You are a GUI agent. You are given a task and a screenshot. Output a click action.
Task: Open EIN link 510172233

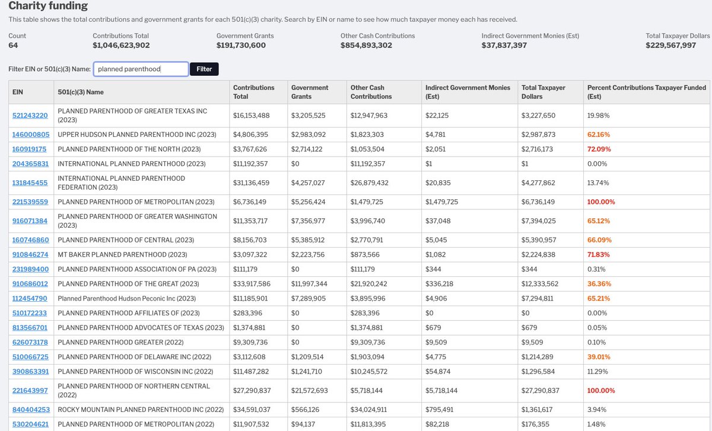point(30,313)
